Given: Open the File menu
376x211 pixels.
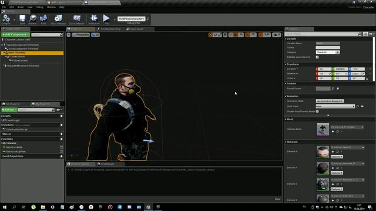Looking at the screenshot, I should click(4, 7).
